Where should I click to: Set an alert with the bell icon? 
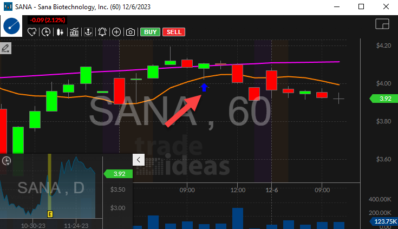pyautogui.click(x=102, y=32)
